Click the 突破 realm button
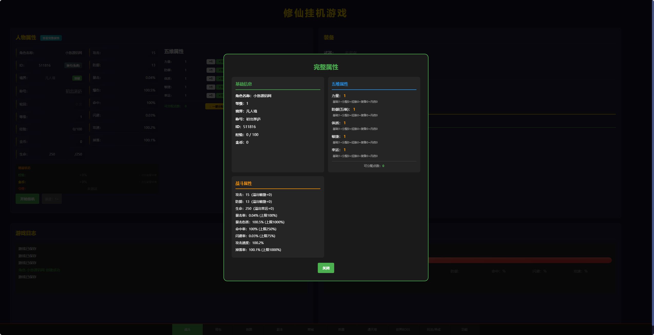Viewport: 654px width, 335px height. (x=77, y=78)
